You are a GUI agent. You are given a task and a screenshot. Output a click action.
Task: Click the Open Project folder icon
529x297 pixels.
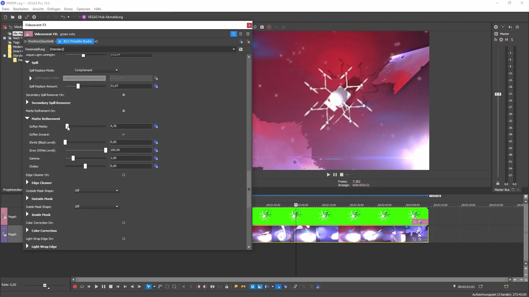pos(13,17)
